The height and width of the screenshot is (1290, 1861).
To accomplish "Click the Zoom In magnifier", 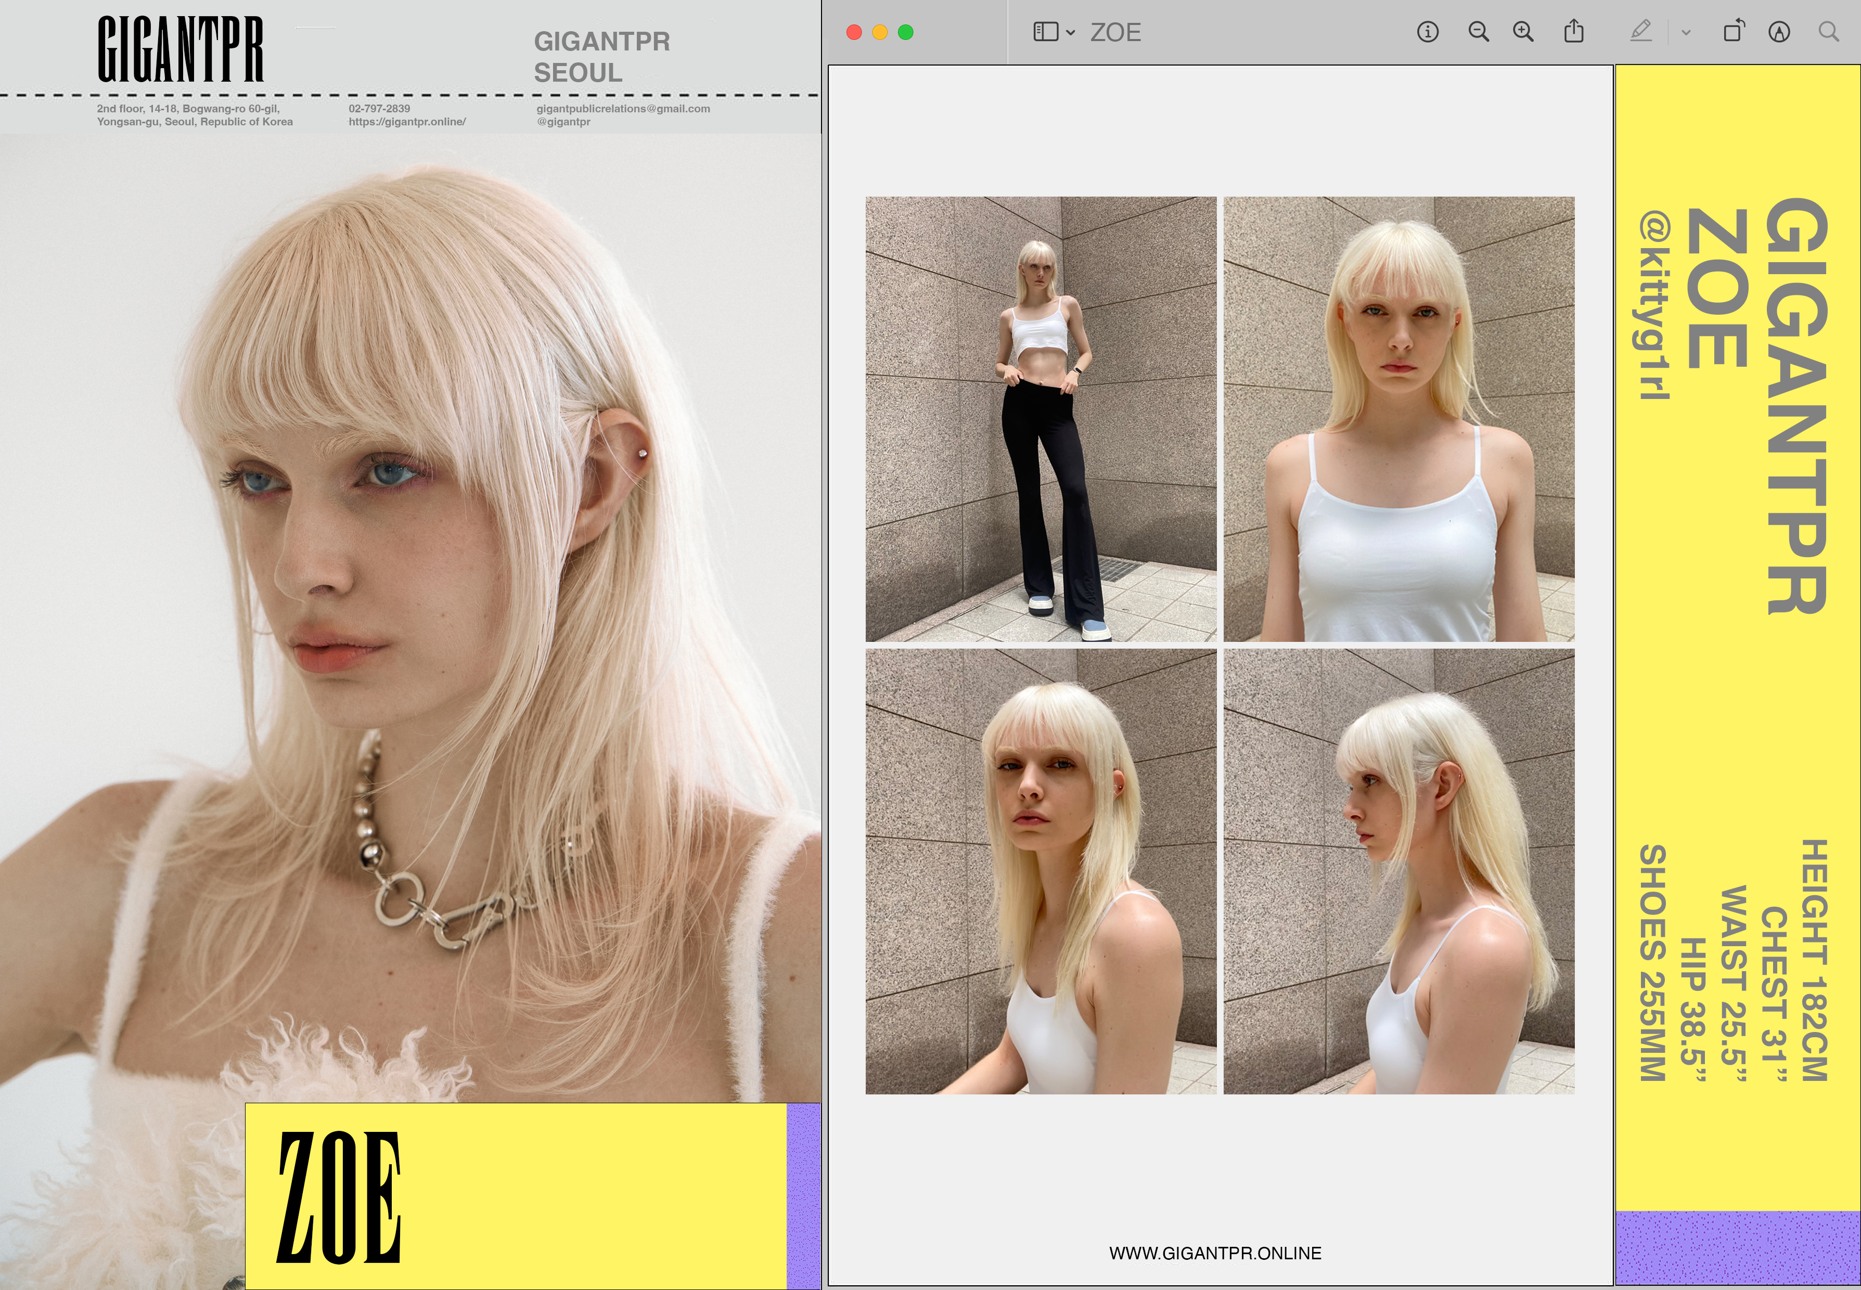I will tap(1523, 32).
